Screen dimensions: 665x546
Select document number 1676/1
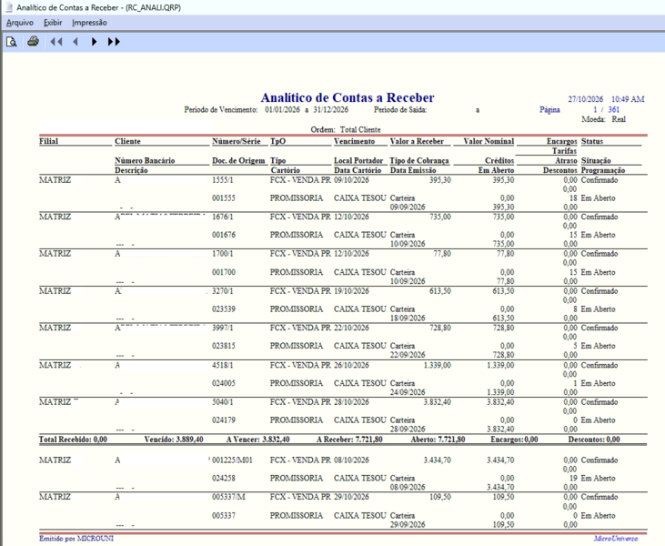click(x=223, y=217)
